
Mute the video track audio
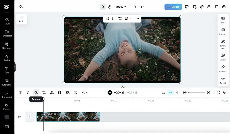point(19,117)
